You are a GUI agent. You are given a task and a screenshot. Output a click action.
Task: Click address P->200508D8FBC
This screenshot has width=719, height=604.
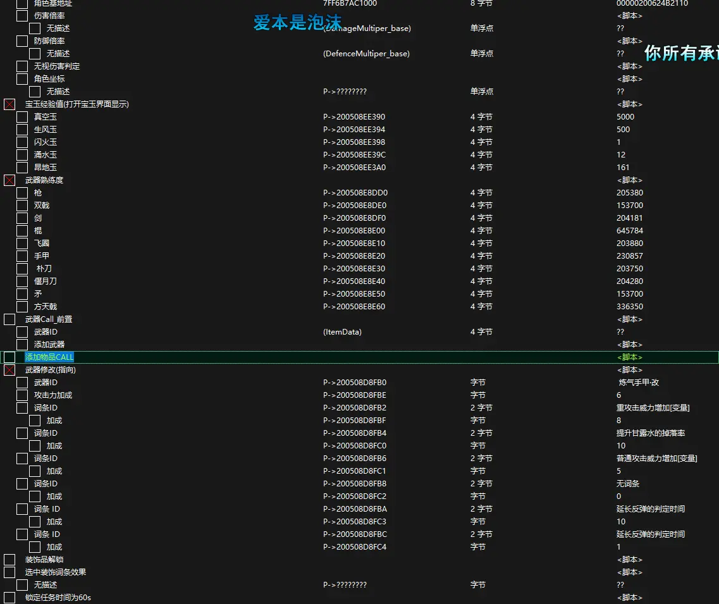pyautogui.click(x=355, y=534)
